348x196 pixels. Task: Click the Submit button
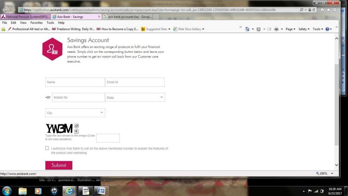click(58, 165)
